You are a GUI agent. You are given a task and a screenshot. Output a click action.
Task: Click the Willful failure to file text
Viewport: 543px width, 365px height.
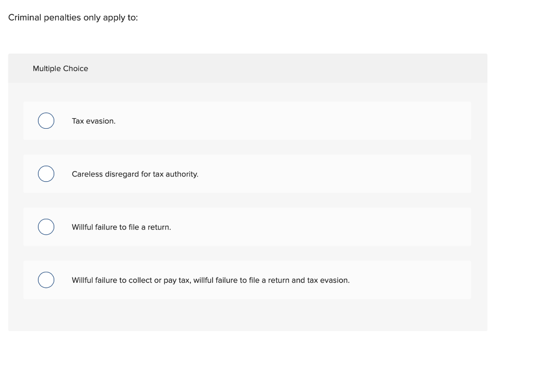pos(121,227)
